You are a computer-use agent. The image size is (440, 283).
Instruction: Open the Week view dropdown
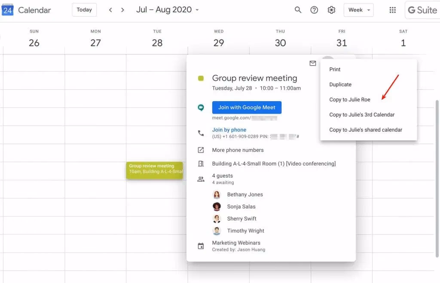point(359,10)
